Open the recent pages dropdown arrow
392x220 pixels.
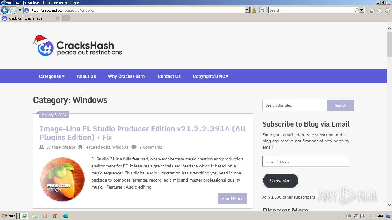pos(20,10)
